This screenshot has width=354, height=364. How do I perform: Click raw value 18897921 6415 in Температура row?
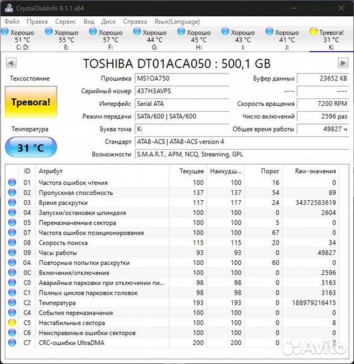314,303
